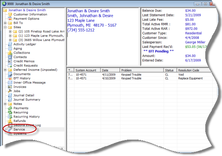Click the Balance Due $34.00 value
The height and width of the screenshot is (156, 222).
pyautogui.click(x=190, y=11)
